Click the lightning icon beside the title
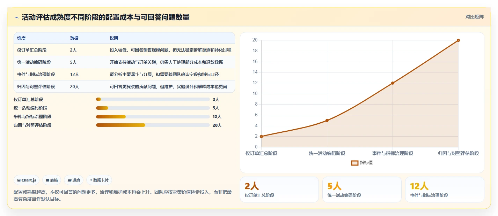 pos(17,17)
